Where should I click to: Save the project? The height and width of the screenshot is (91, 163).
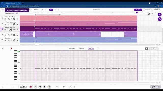pos(51,10)
